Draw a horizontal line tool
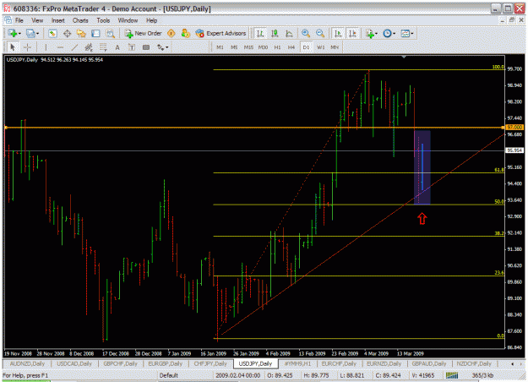This screenshot has width=528, height=382. (x=60, y=47)
